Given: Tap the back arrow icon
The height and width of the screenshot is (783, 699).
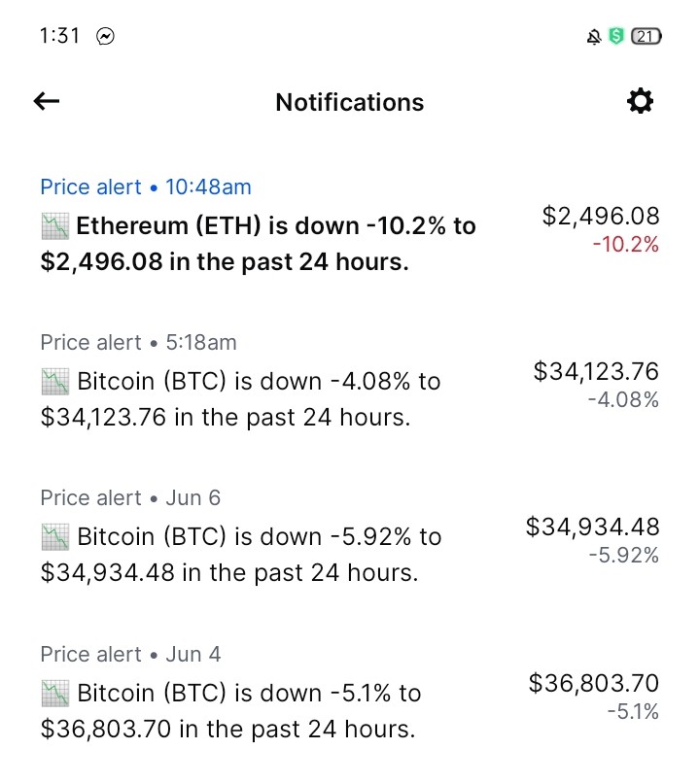Looking at the screenshot, I should point(47,101).
